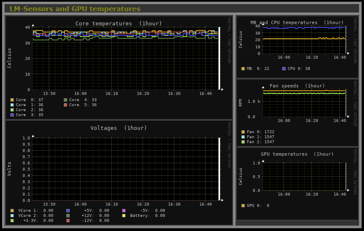The image size is (364, 231).
Task: Click the 'Core temperatures (1hour)' chart title
Action: (x=118, y=24)
